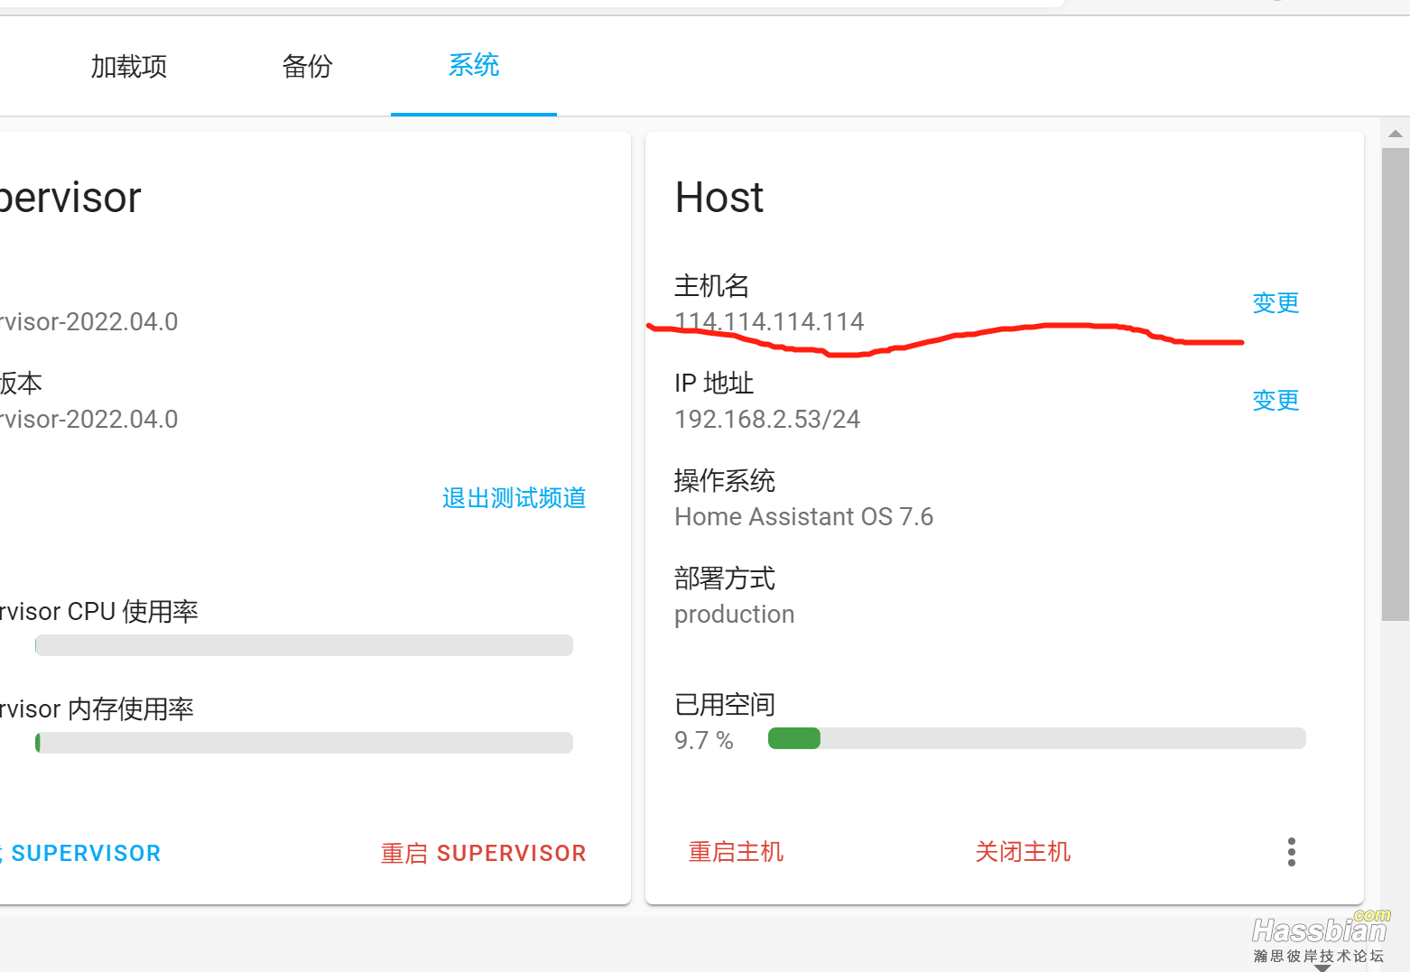Image resolution: width=1410 pixels, height=972 pixels.
Task: Click 变更 next to IP 地址
Action: [x=1275, y=400]
